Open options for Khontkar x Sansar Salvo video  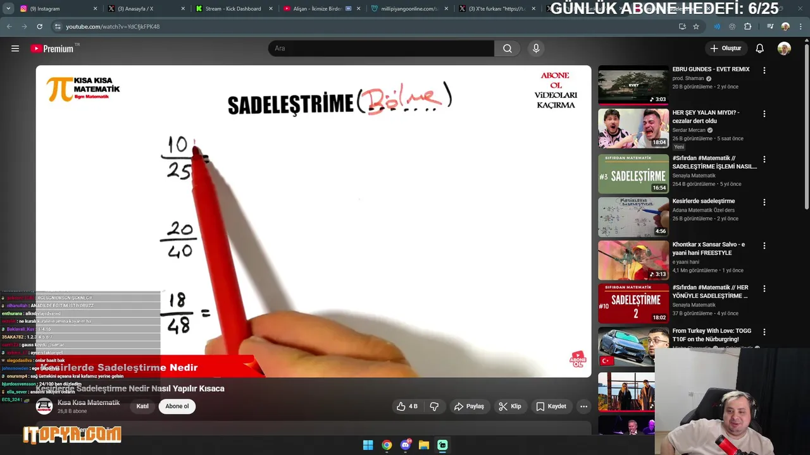[x=764, y=245]
